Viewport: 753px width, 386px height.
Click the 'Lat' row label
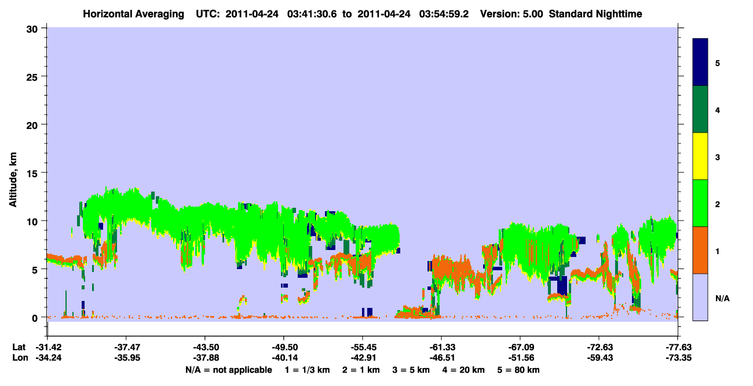tap(18, 347)
